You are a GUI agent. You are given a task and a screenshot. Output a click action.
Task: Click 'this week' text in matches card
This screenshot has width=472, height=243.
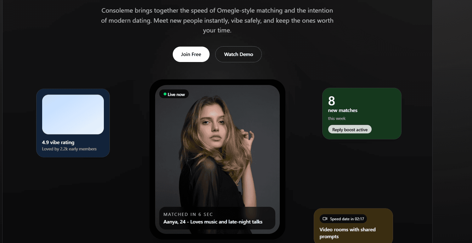[x=337, y=118]
